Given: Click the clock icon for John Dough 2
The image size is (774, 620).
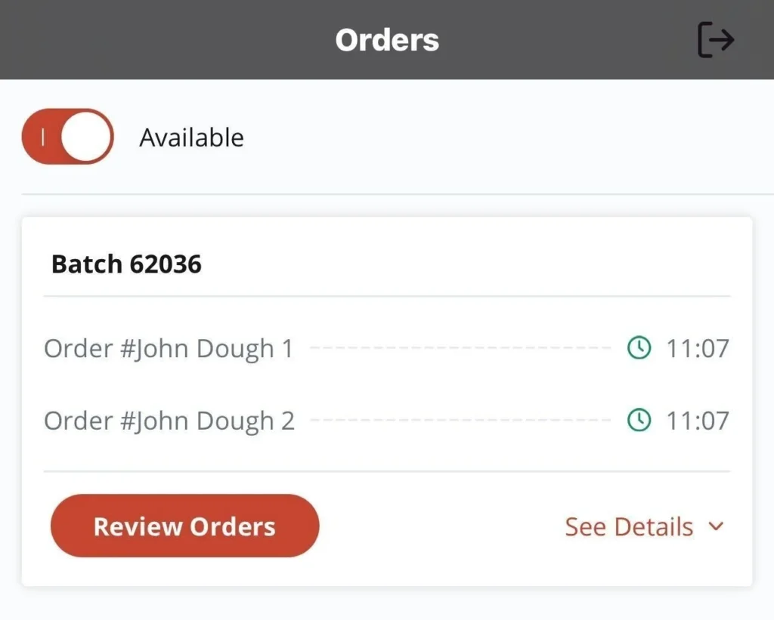Looking at the screenshot, I should [639, 421].
